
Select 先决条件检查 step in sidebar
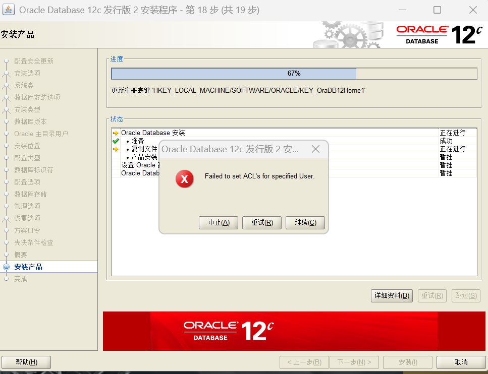point(34,243)
